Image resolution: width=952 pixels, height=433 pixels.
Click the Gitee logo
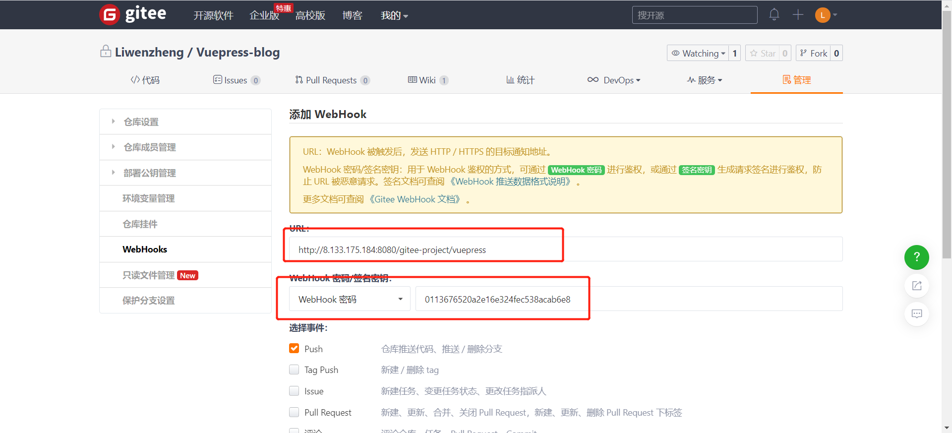tap(133, 14)
